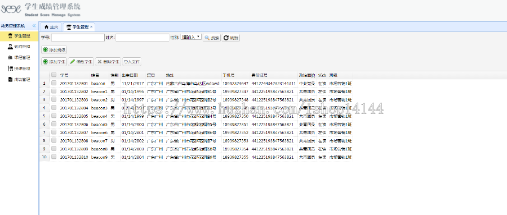Check the box for student 201701132803

click(x=54, y=99)
